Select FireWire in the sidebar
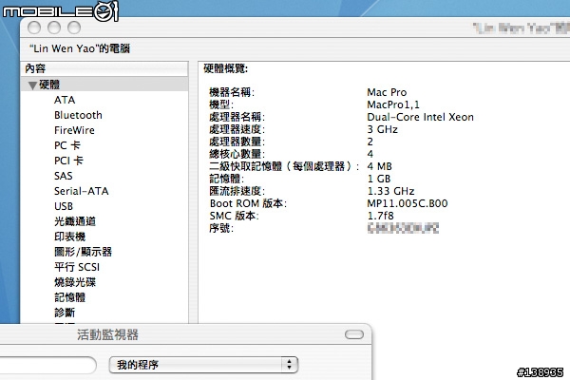The image size is (570, 380). 74,130
